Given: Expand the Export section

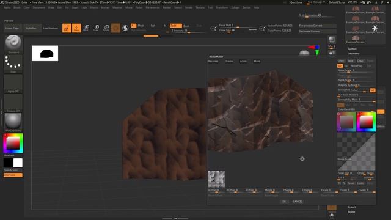Looking at the screenshot, I should (351, 212).
